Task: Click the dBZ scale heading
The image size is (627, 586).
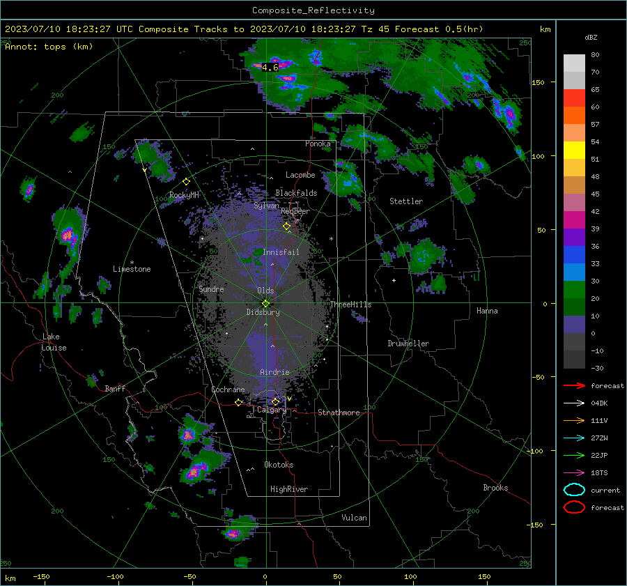Action: 591,37
